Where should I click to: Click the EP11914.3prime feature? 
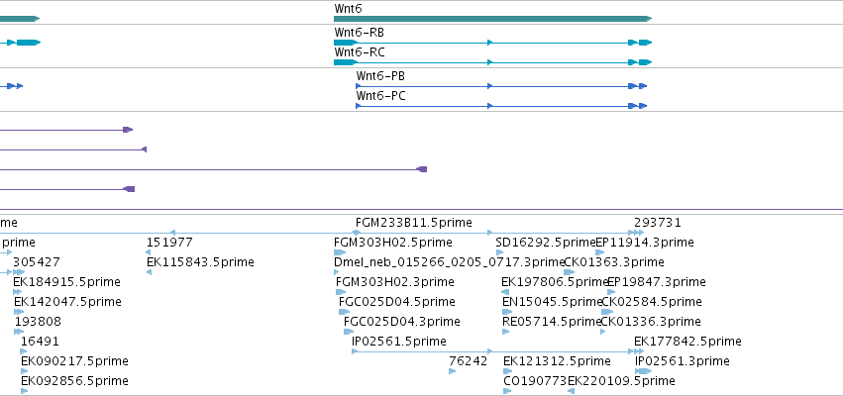pos(599,252)
